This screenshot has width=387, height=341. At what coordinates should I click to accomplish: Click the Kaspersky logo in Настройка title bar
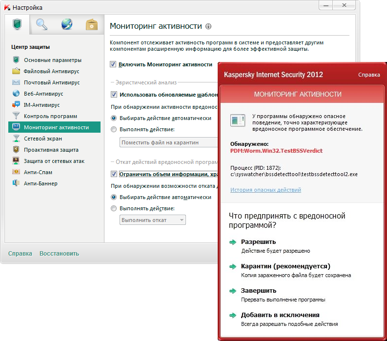coord(7,7)
